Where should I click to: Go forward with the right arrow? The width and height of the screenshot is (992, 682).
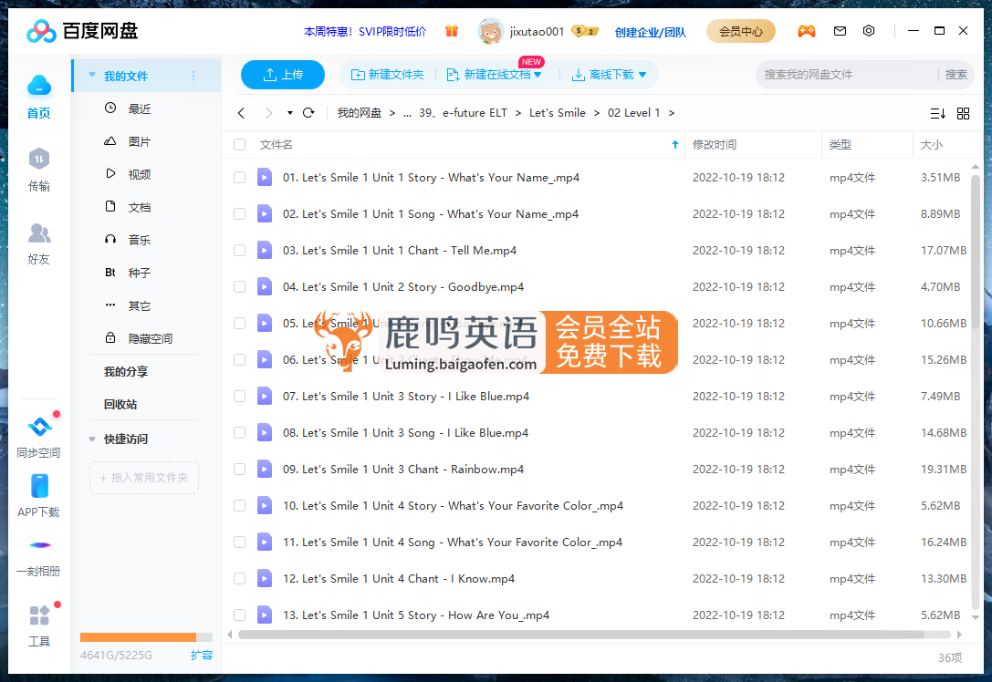[x=269, y=113]
